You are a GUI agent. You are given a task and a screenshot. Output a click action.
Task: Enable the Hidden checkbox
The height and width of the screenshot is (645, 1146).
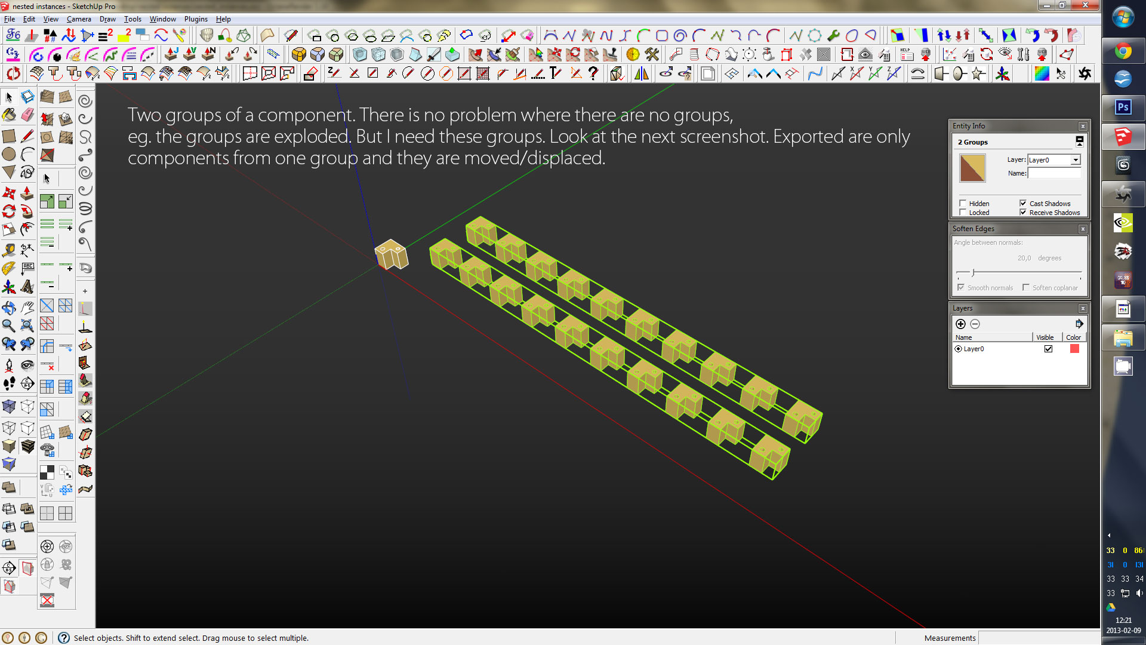(x=963, y=203)
